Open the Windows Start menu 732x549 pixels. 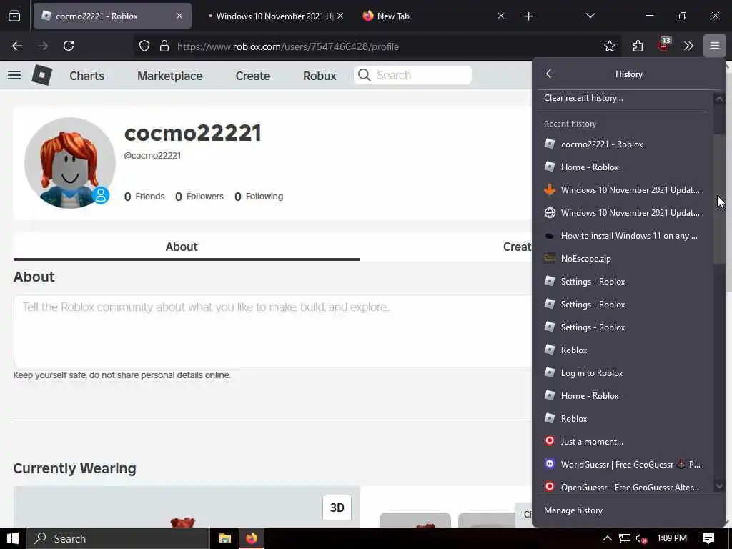(x=13, y=538)
